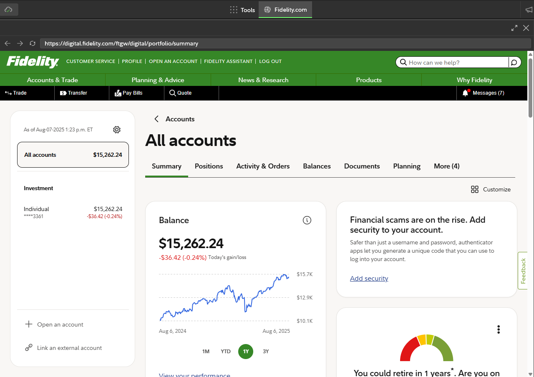
Task: Select the YTD chart range
Action: coord(226,351)
